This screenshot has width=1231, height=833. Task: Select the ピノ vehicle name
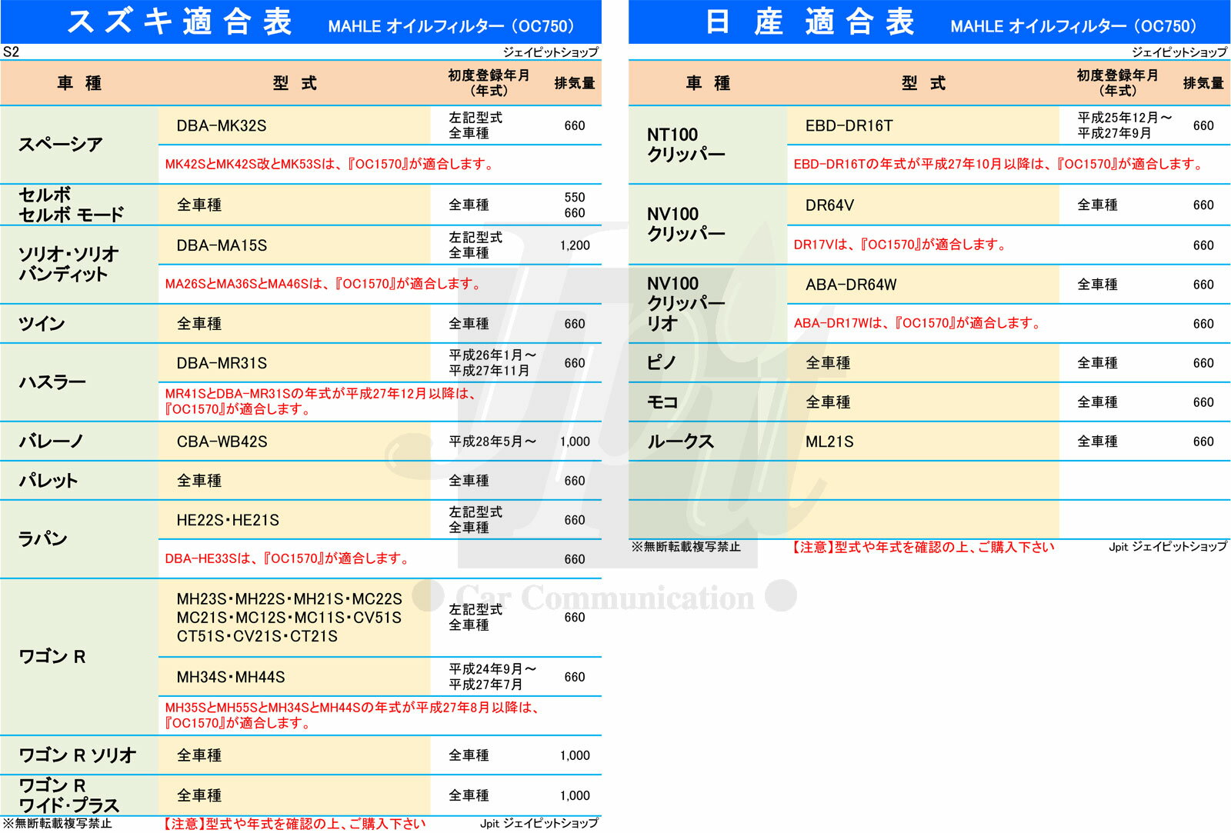(x=661, y=363)
